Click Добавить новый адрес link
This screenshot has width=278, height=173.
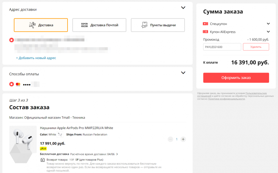pos(36,58)
